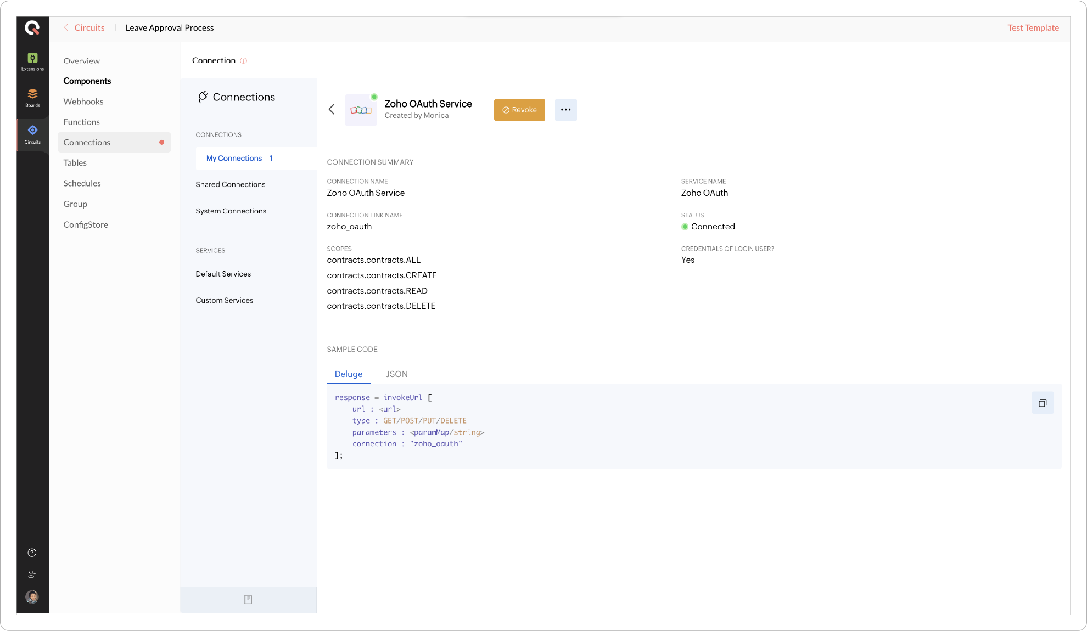Copy sample code with copy icon

1042,403
